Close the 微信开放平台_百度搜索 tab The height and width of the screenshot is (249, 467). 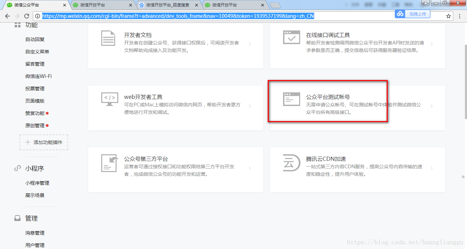(x=197, y=5)
